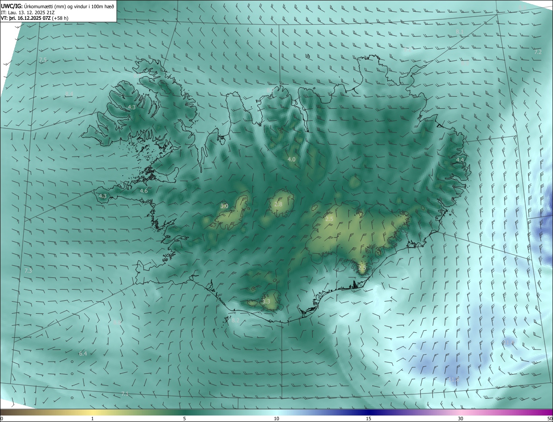Screen dimensions: 553x422
Task: Pick the pink color above the 30 tick
Action: pos(461,412)
